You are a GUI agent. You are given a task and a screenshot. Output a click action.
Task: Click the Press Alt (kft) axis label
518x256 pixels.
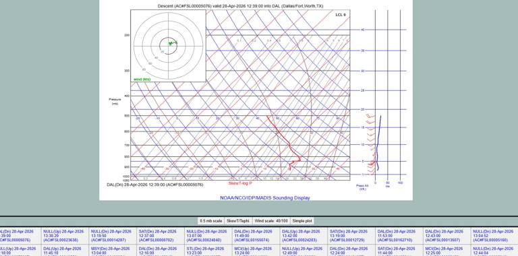tap(362, 187)
